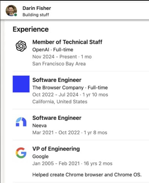Open the VP of Engineering position
149x183 pixels.
pos(56,149)
